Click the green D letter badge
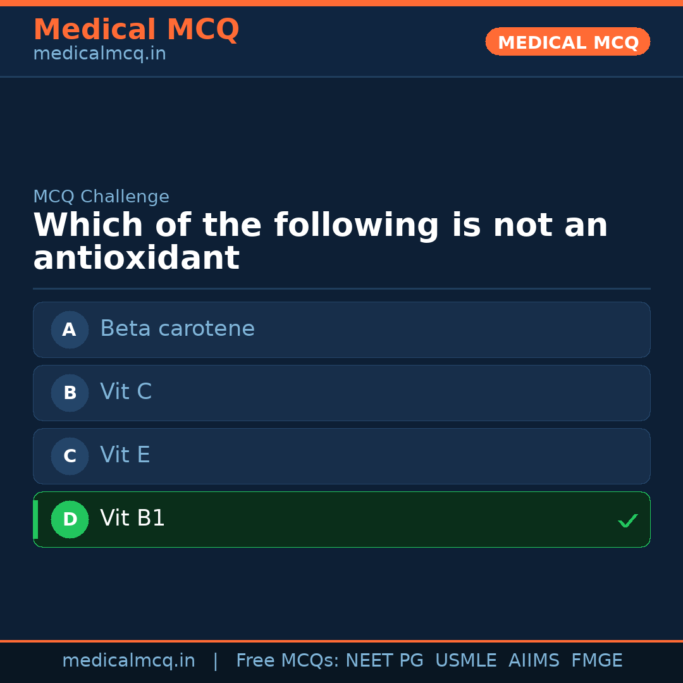The height and width of the screenshot is (683, 683). pos(70,519)
